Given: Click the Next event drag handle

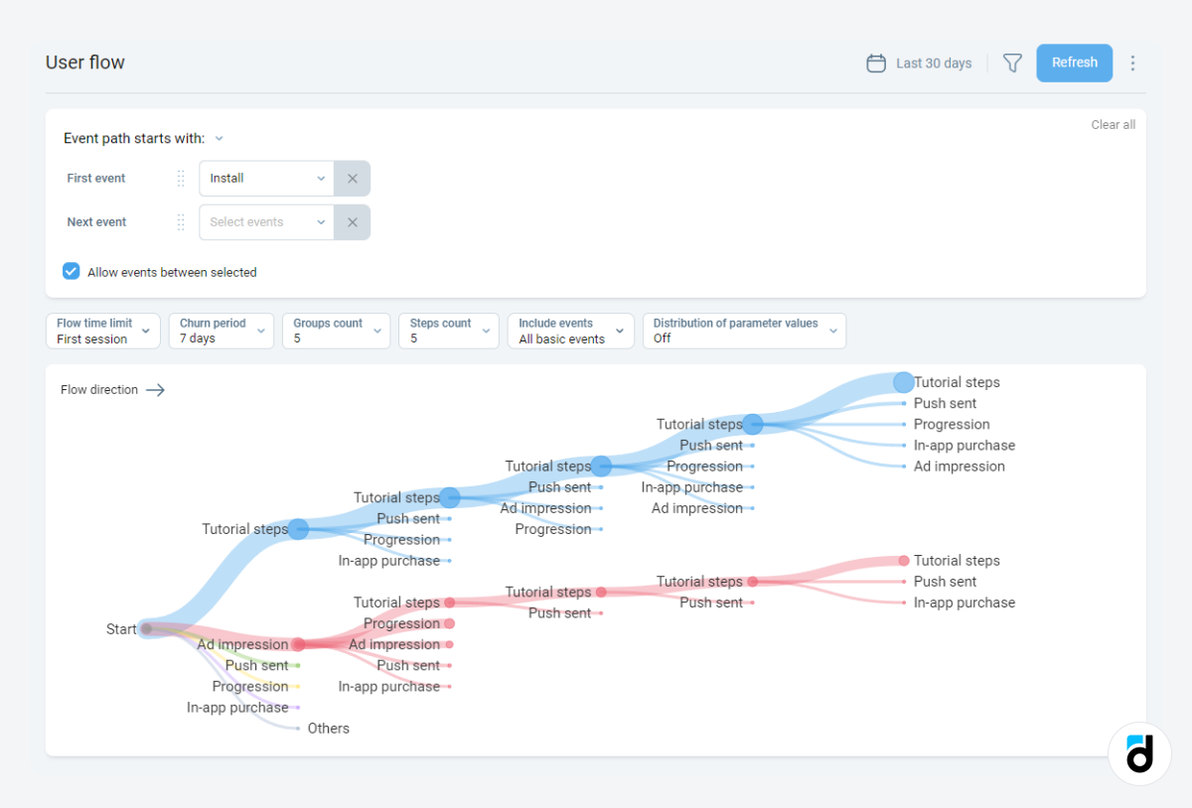Looking at the screenshot, I should [x=181, y=222].
